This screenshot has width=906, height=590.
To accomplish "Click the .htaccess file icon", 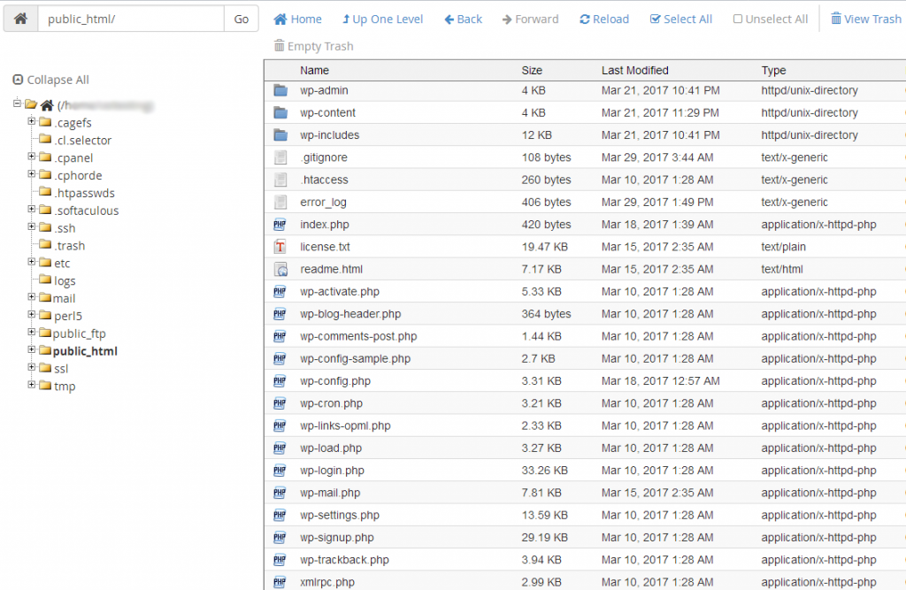I will [x=280, y=180].
